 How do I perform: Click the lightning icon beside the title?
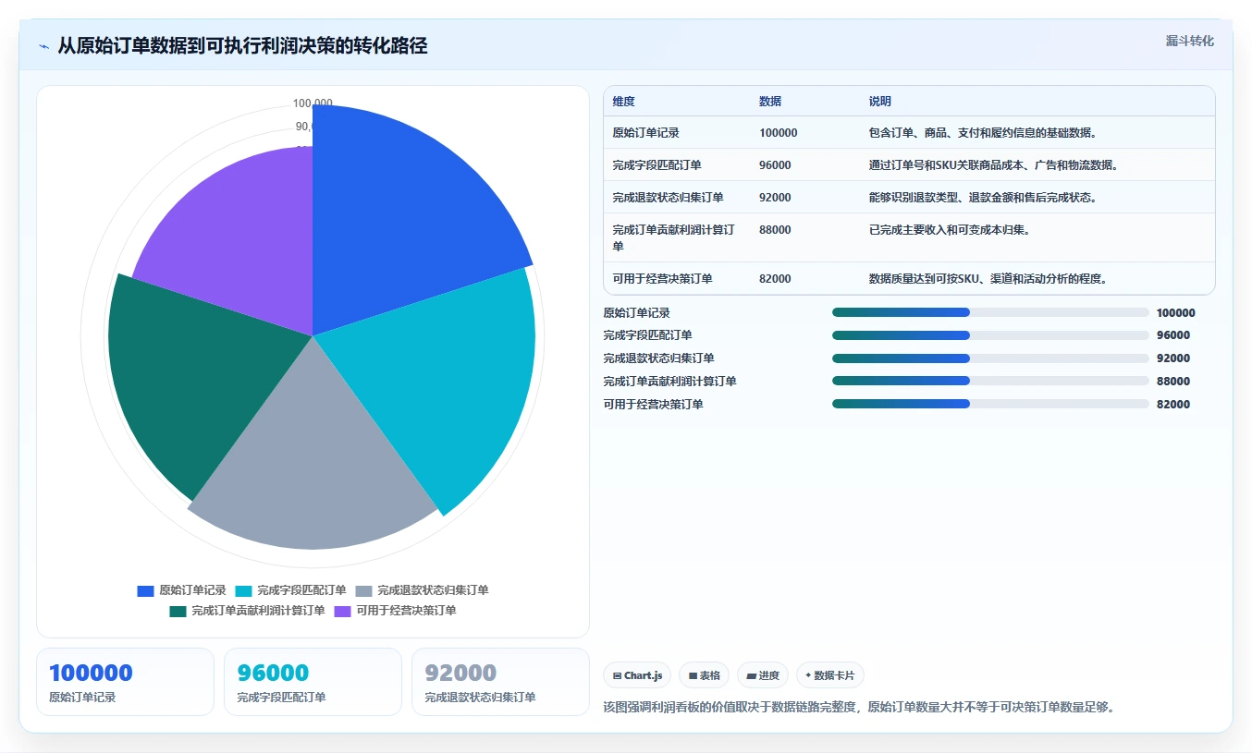click(x=43, y=46)
